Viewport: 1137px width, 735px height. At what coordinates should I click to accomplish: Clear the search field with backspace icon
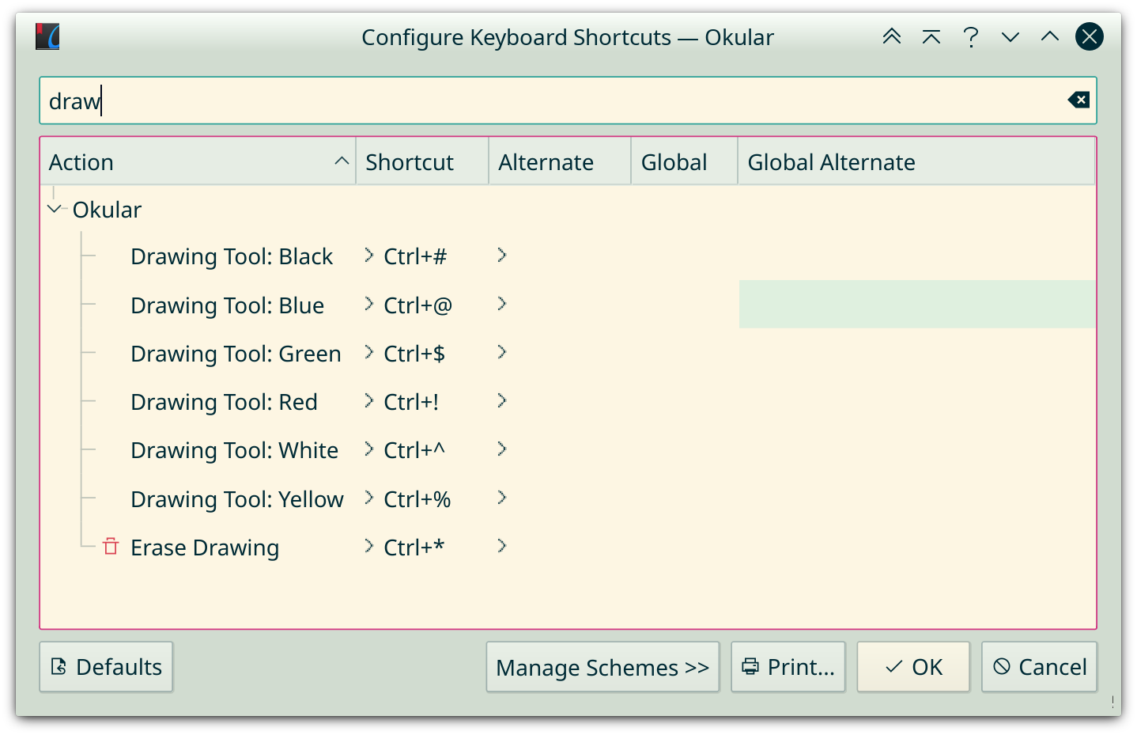click(x=1078, y=100)
